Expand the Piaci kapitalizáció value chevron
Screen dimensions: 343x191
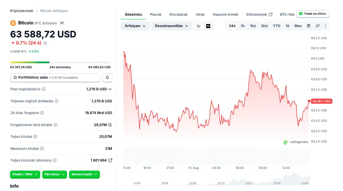110,89
